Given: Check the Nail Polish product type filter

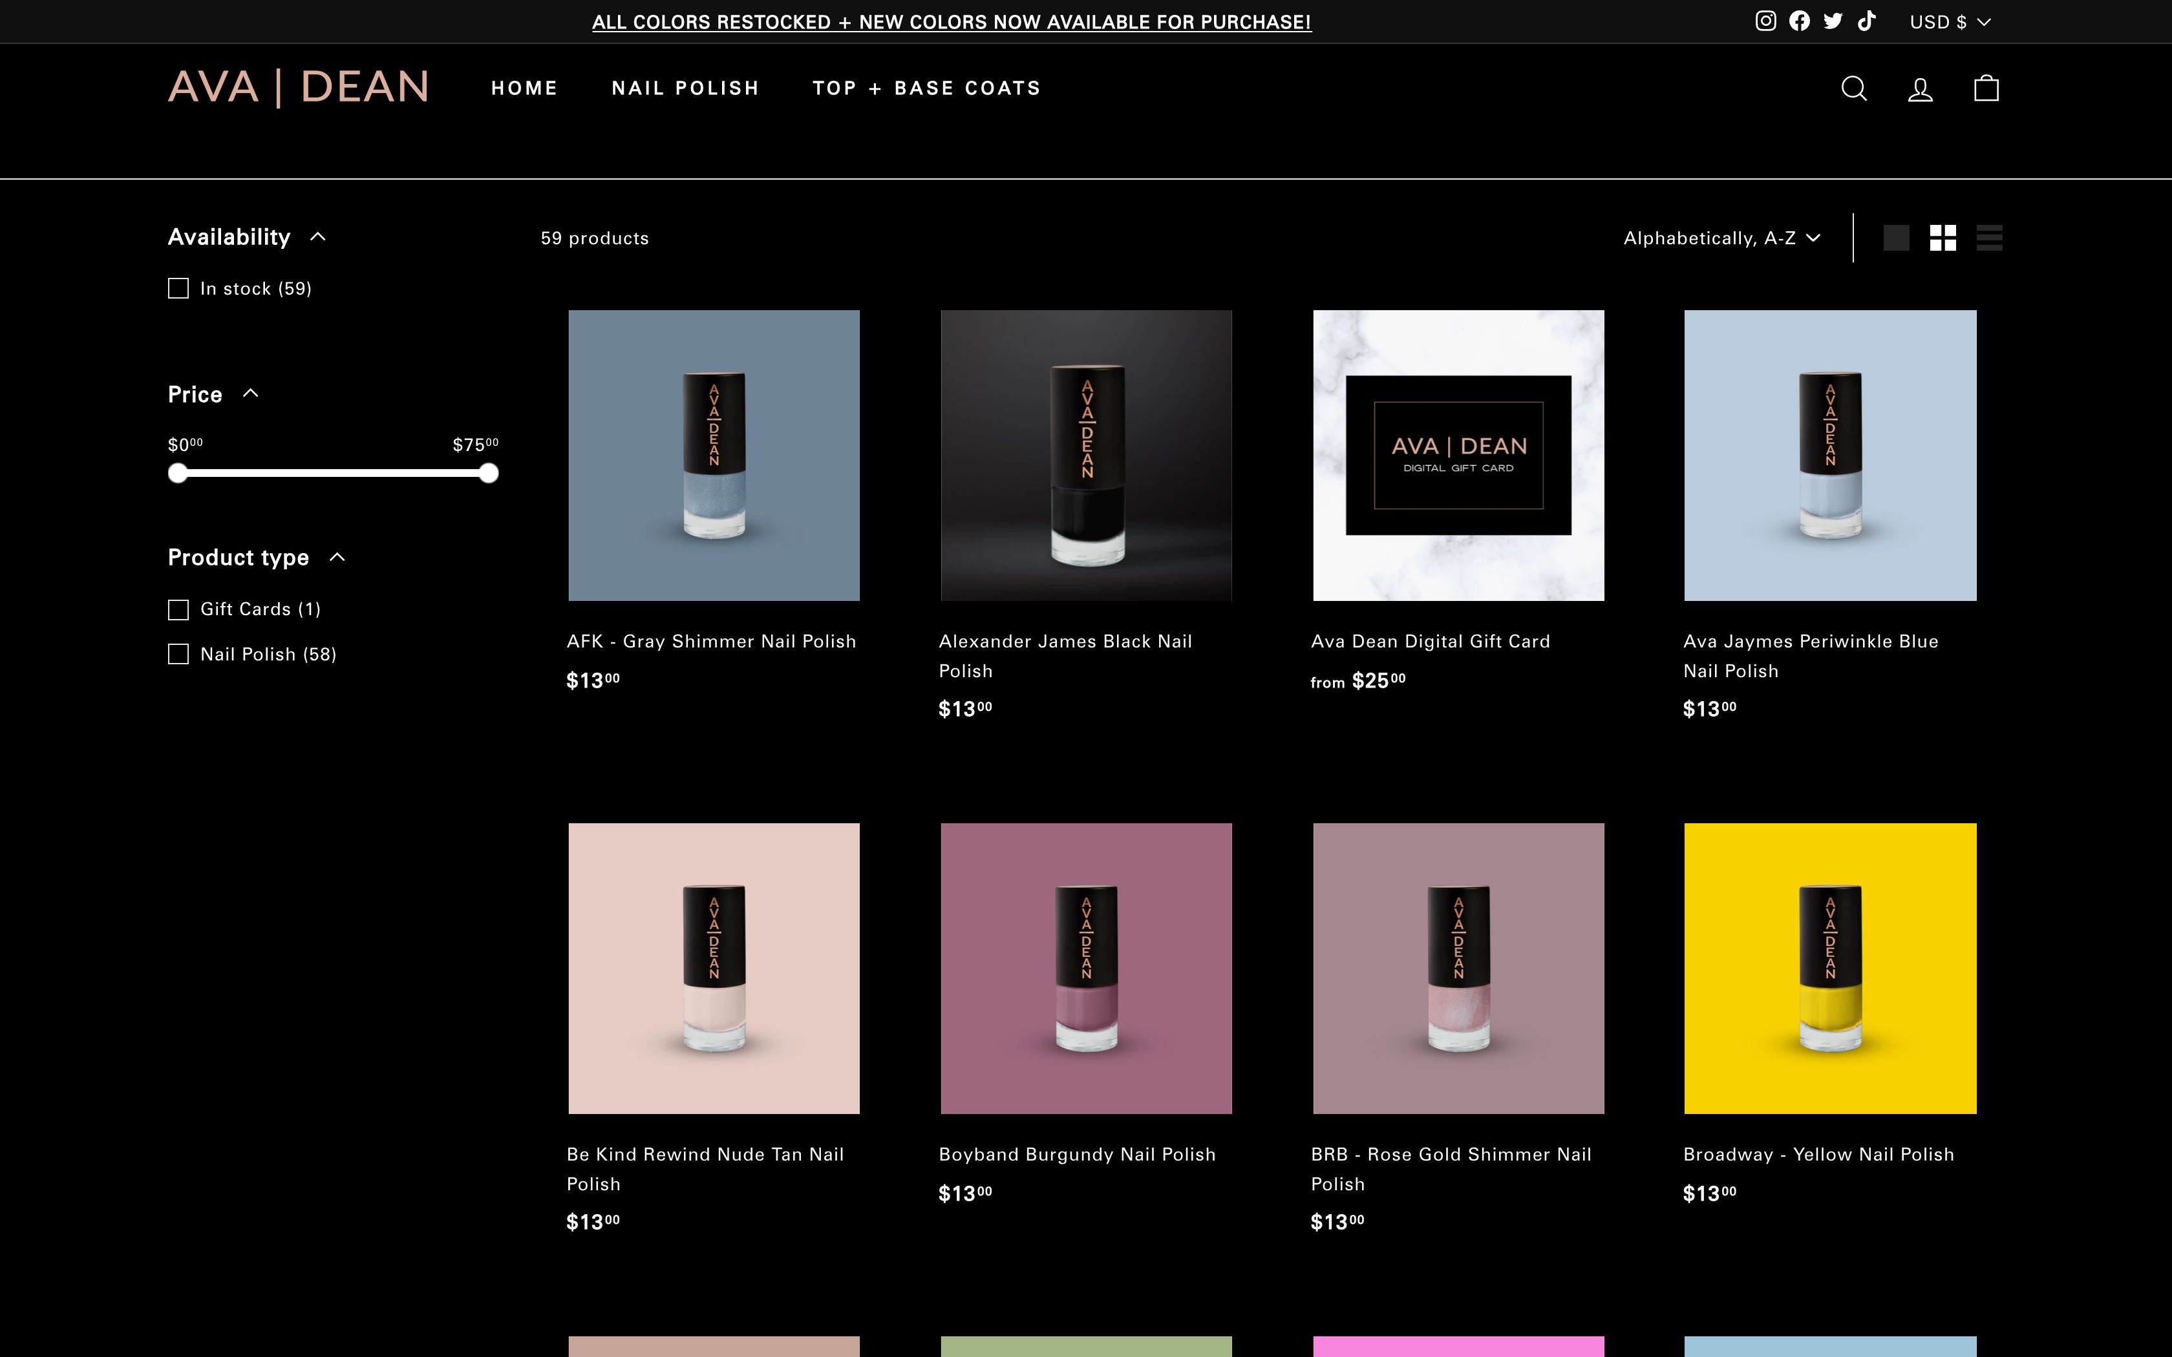Looking at the screenshot, I should coord(177,654).
